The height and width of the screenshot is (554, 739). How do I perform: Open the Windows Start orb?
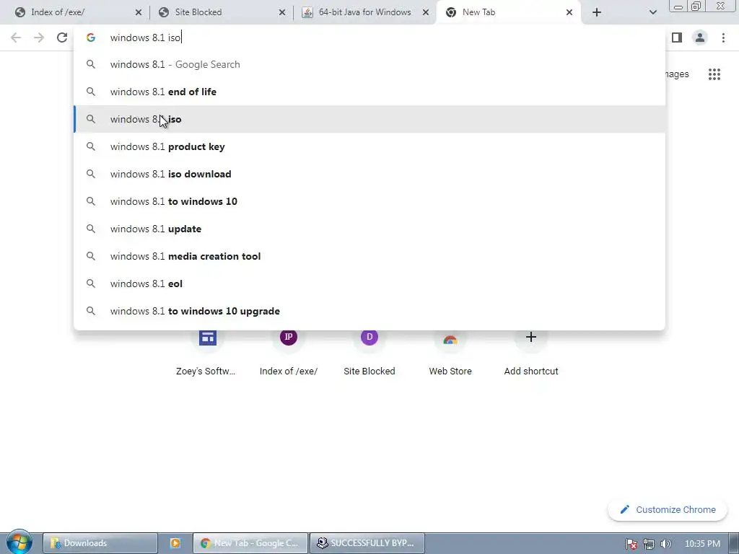19,542
